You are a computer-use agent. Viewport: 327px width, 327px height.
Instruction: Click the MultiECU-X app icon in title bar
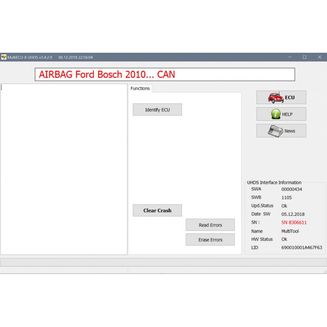(4, 57)
